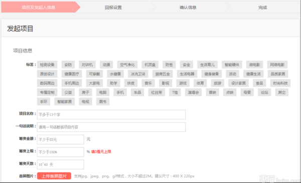The height and width of the screenshot is (183, 301).
Task: Select the 电脑 tag
Action: (x=103, y=92)
